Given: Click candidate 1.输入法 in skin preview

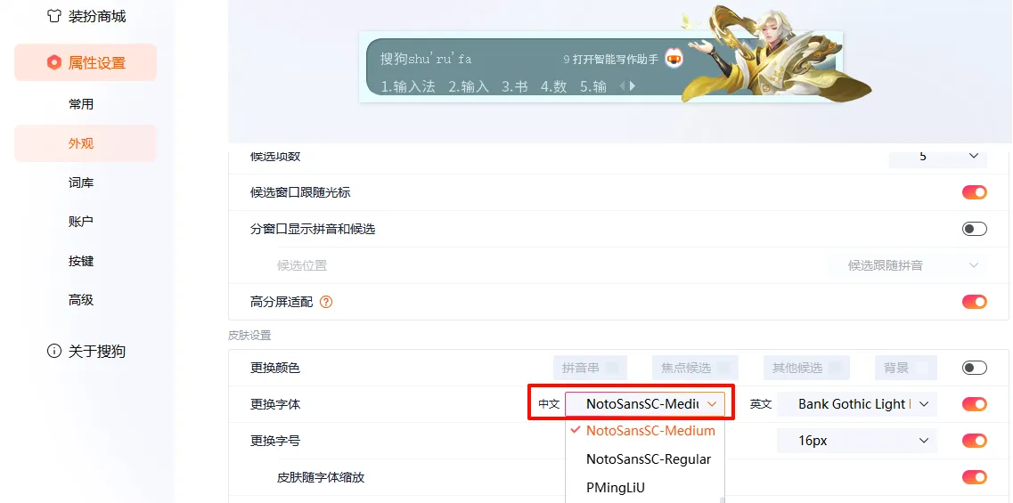Looking at the screenshot, I should coord(408,86).
